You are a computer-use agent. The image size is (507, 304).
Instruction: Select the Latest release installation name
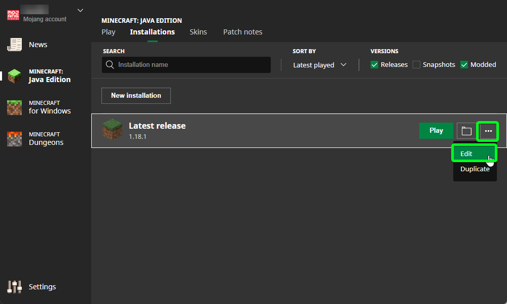click(157, 126)
